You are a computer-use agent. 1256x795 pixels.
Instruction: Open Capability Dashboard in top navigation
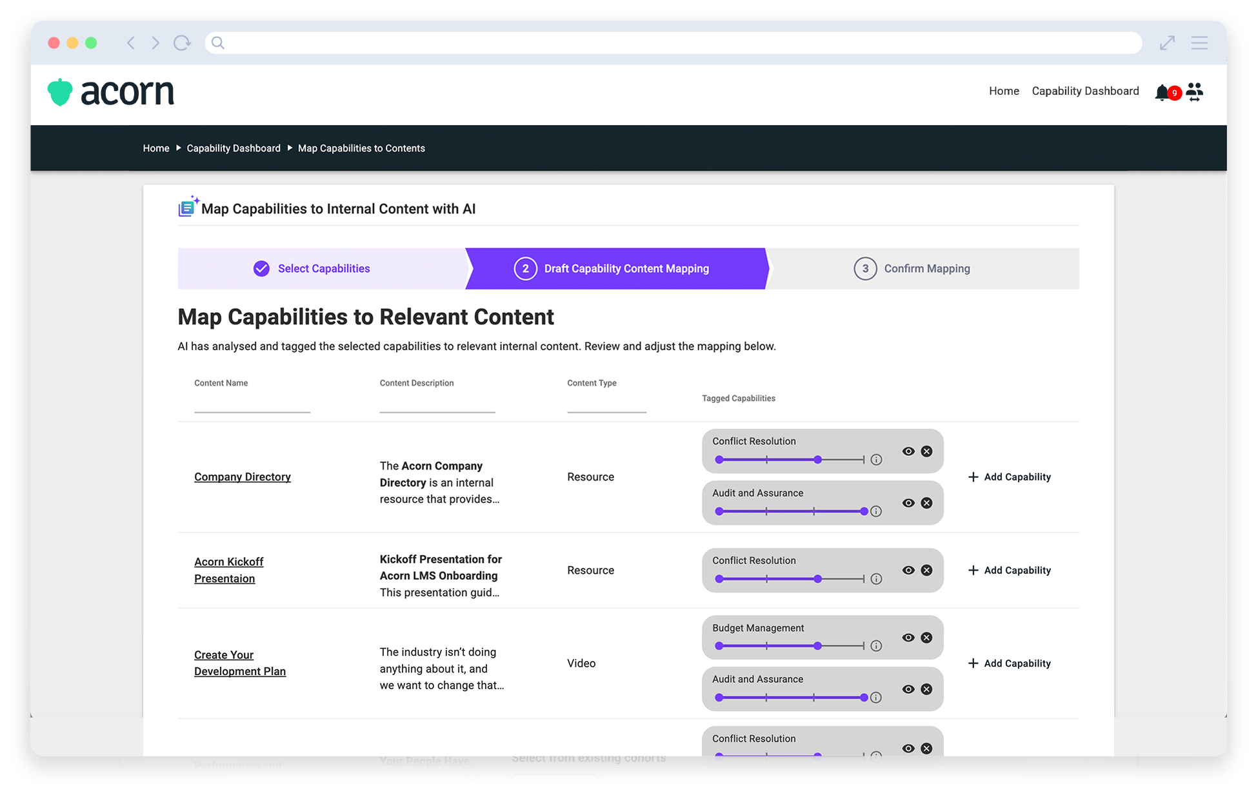(x=1085, y=91)
